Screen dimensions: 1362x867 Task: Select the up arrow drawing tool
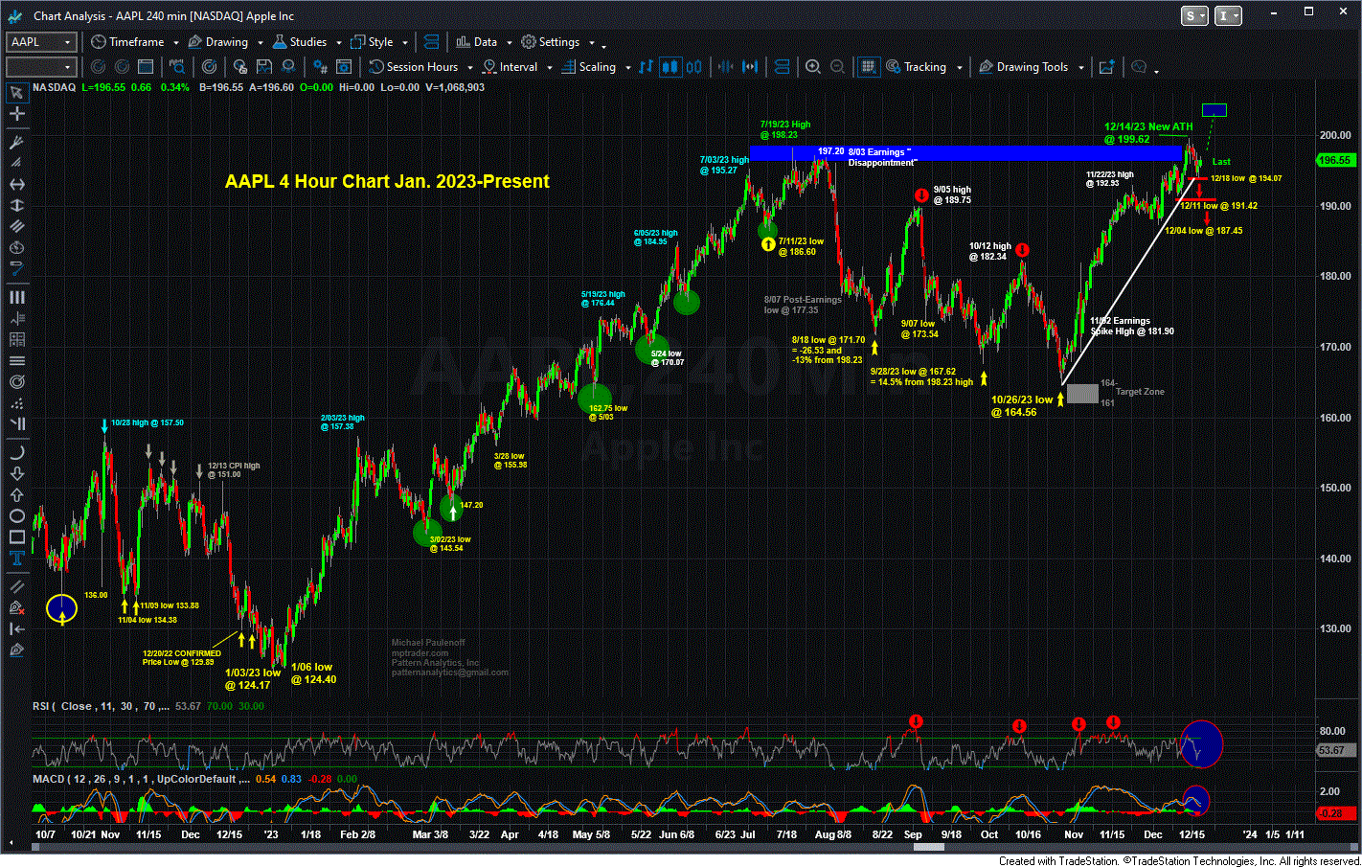(16, 494)
